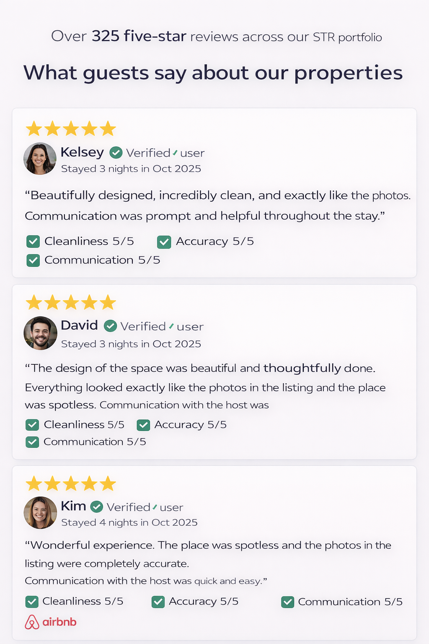Viewport: 429px width, 644px height.
Task: Click "What guests say about our properties" heading
Action: tap(213, 73)
